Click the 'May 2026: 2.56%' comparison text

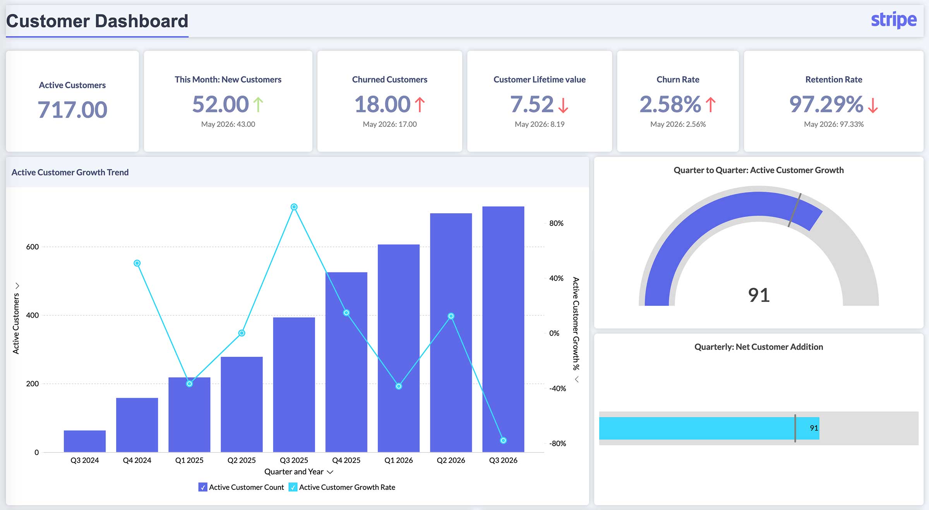pos(678,124)
